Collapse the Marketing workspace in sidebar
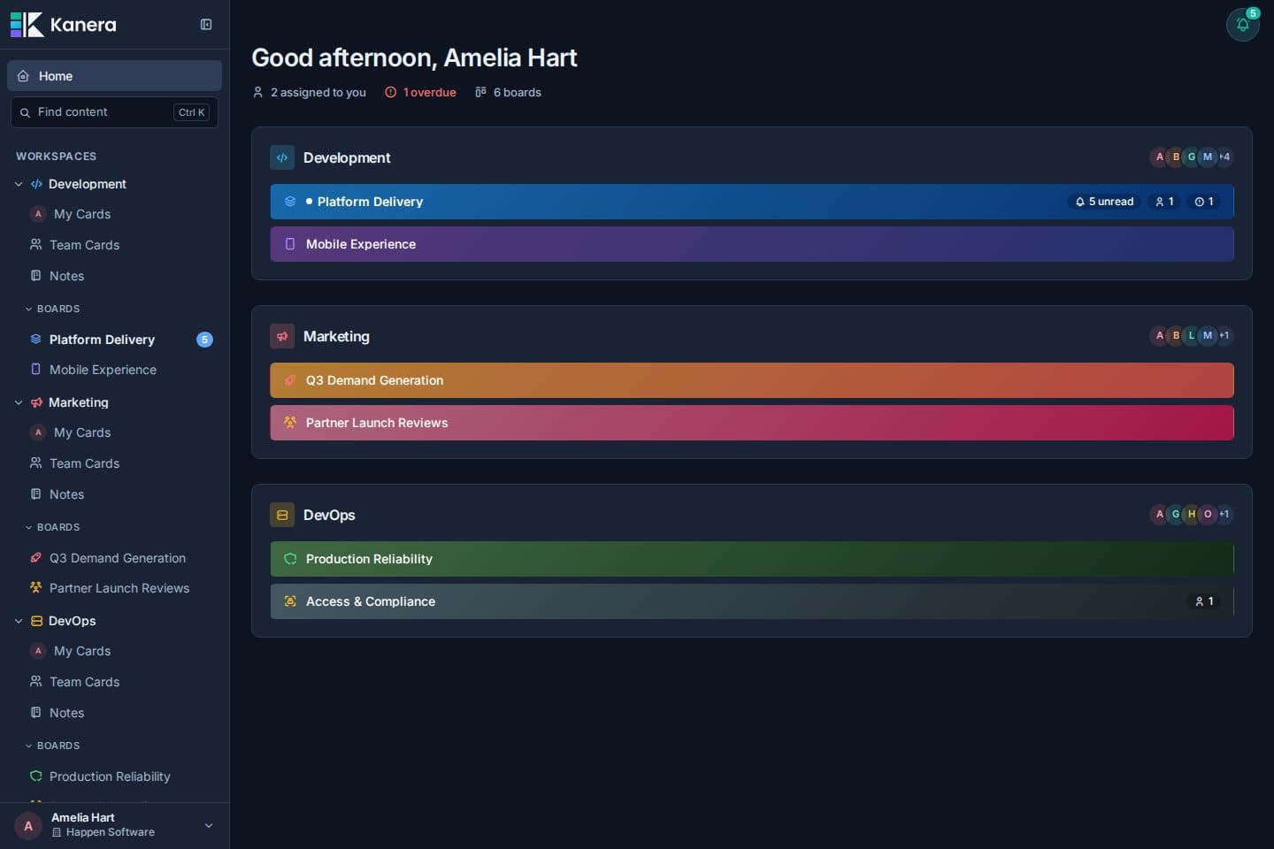1274x849 pixels. [19, 402]
